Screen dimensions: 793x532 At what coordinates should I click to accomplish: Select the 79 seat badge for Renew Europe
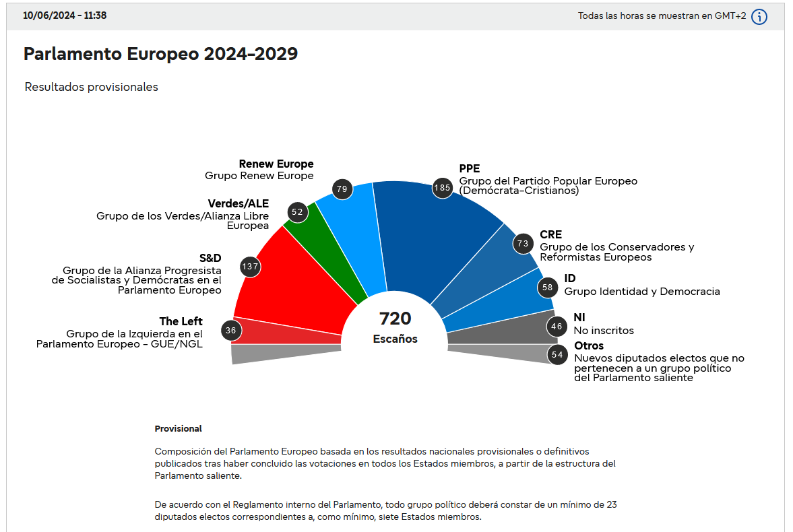coord(342,189)
